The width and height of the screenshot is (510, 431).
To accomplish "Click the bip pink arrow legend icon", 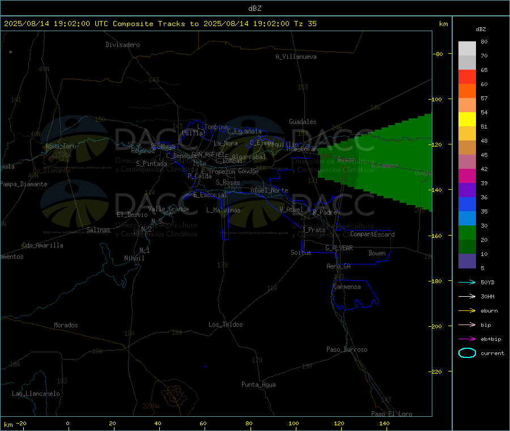I will (x=467, y=325).
